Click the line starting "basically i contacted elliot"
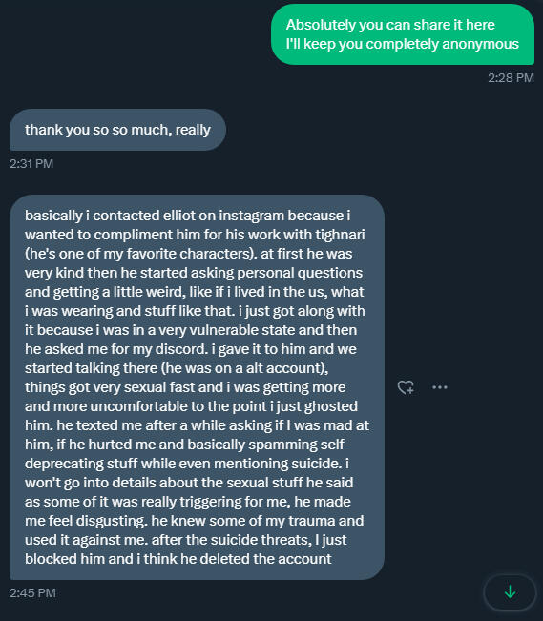The height and width of the screenshot is (621, 543). coord(187,216)
